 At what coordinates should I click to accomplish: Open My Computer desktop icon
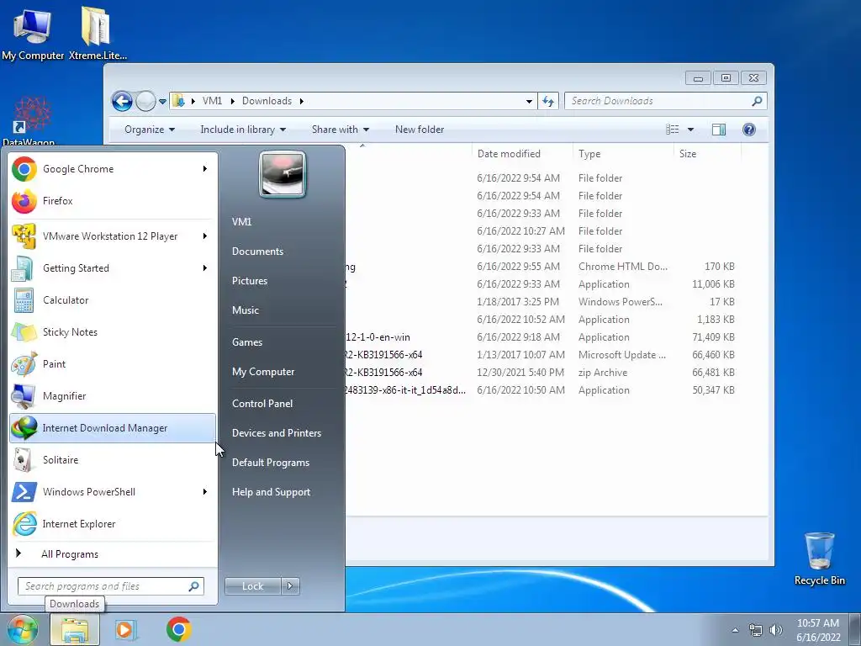pos(33,33)
